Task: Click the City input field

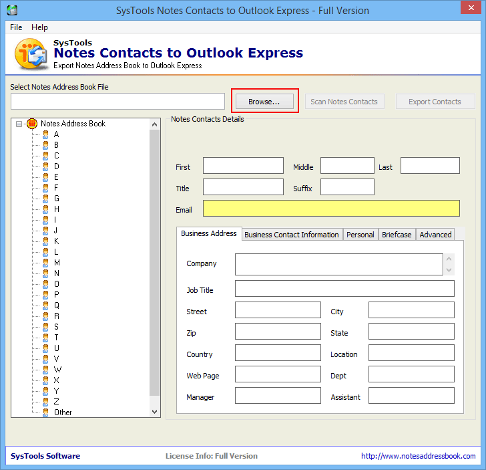Action: coord(412,310)
